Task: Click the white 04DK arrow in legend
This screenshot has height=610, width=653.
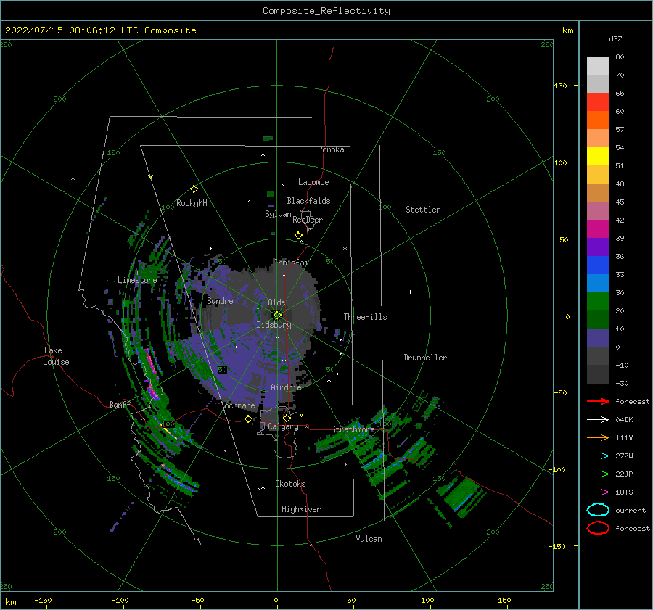Action: tap(598, 419)
